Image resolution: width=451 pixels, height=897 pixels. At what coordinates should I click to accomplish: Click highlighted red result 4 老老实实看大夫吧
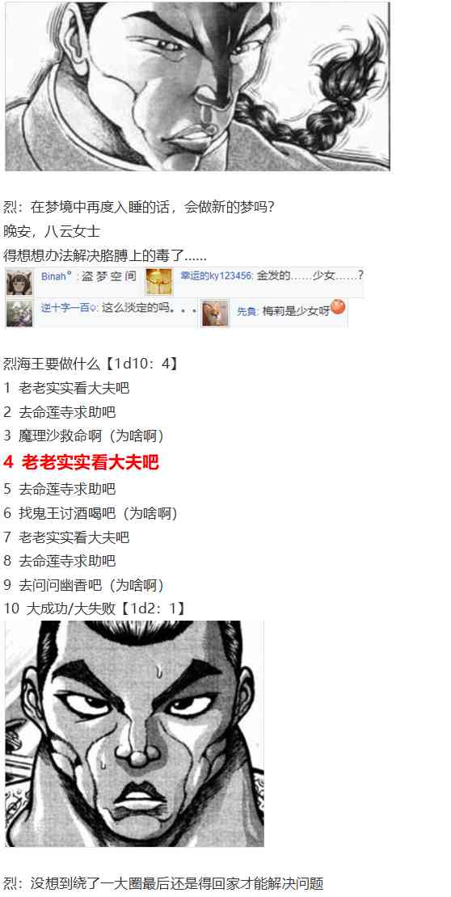[x=81, y=462]
